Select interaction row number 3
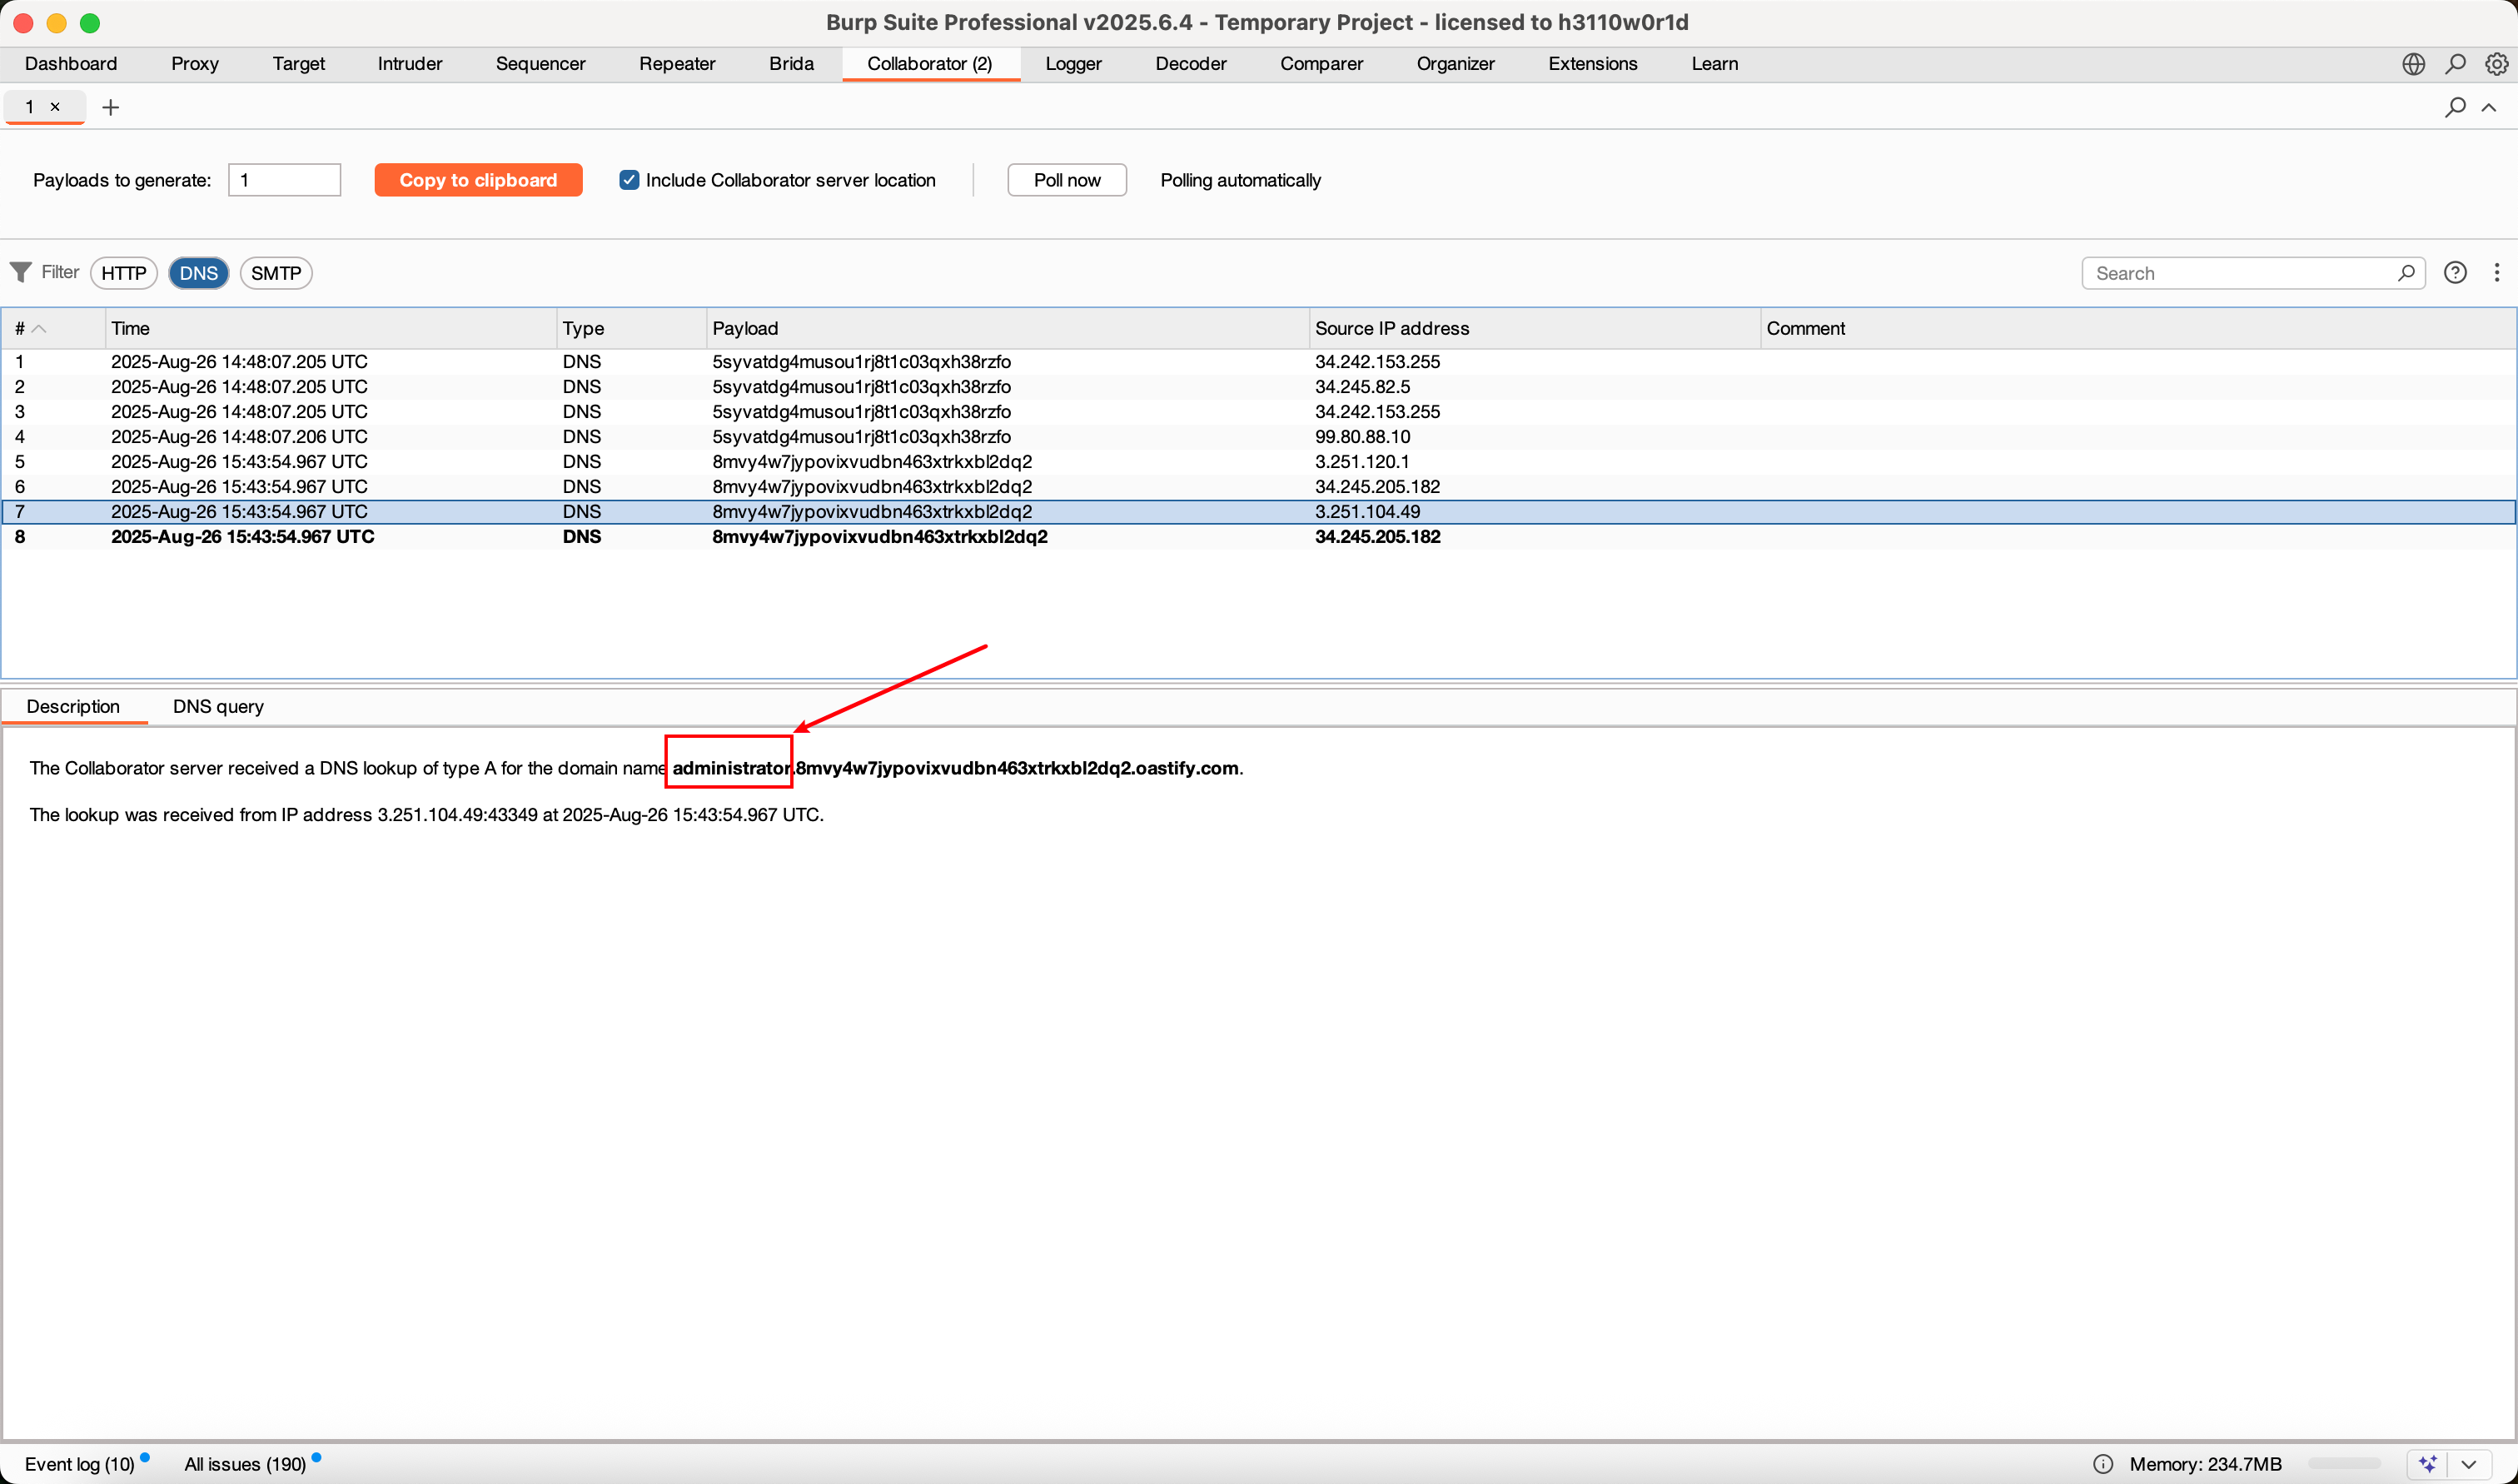This screenshot has height=1484, width=2518. tap(1258, 412)
